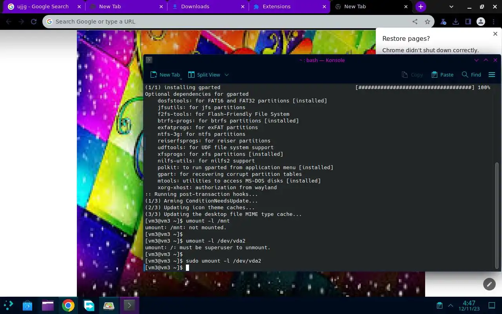Open the blue arrow app in taskbar

tap(89, 305)
